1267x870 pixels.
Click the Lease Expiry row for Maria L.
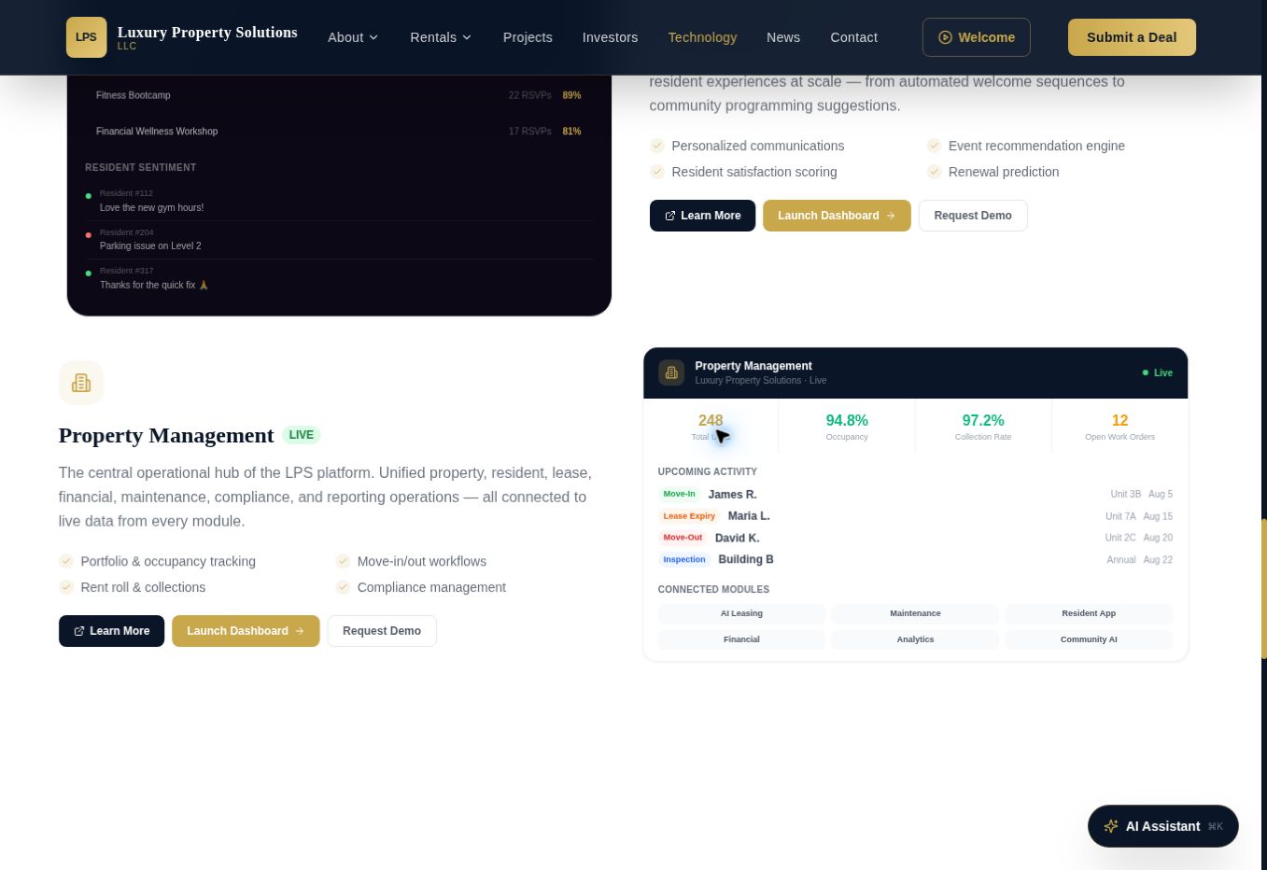[915, 516]
